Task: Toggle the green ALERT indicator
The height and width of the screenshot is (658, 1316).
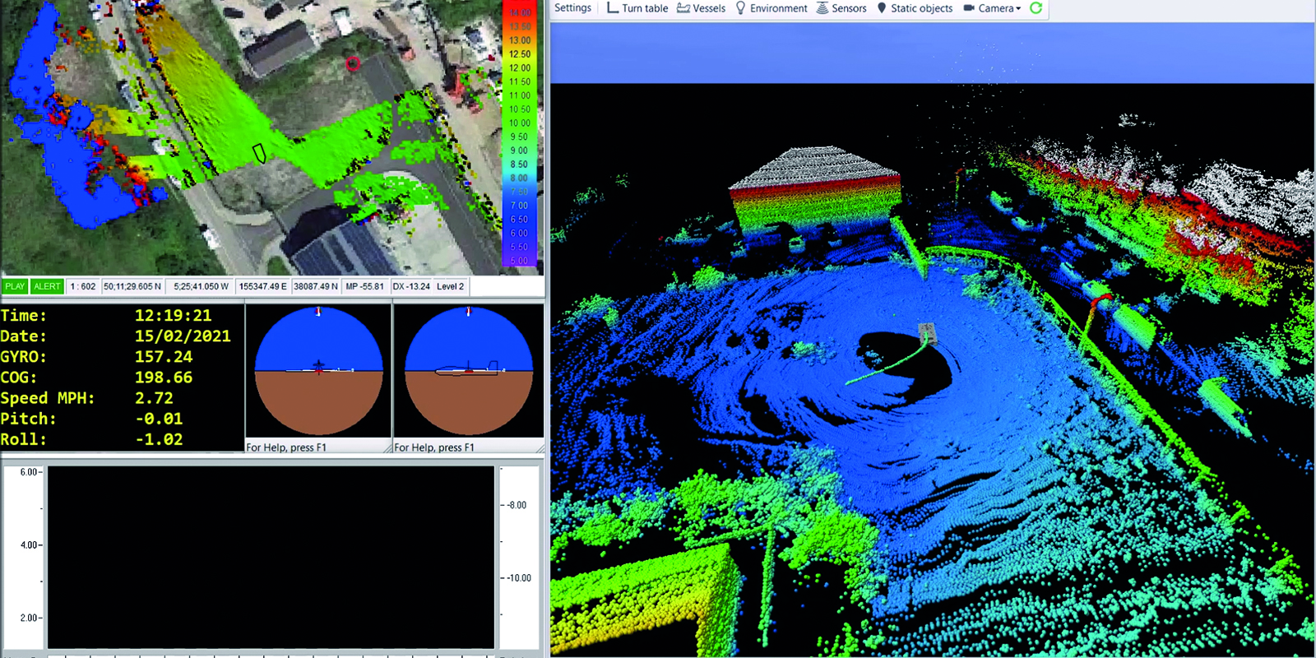Action: [47, 286]
